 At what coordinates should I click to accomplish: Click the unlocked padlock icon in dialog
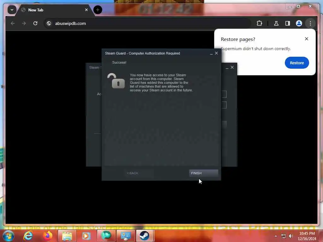116,81
